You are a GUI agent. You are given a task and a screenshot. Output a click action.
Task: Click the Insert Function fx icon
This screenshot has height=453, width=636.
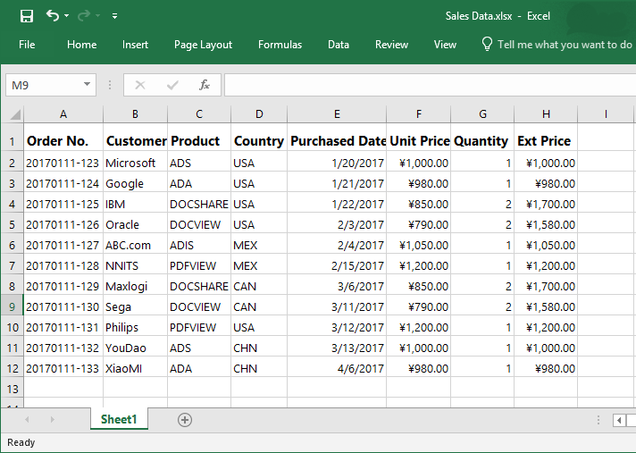pos(205,85)
